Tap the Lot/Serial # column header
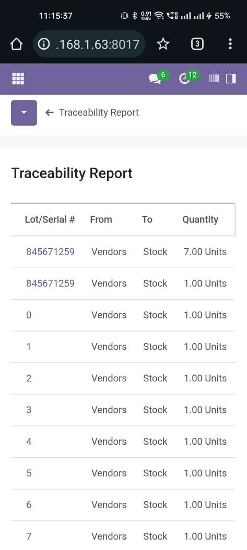 (x=50, y=219)
